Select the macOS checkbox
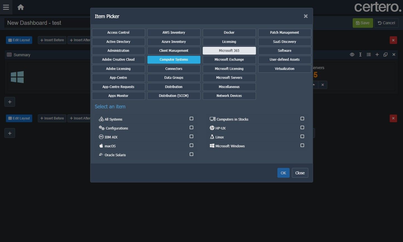Image resolution: width=403 pixels, height=242 pixels. 191,145
